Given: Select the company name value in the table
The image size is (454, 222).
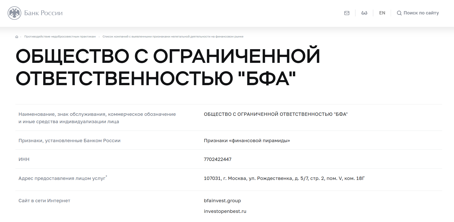Looking at the screenshot, I should pos(276,114).
